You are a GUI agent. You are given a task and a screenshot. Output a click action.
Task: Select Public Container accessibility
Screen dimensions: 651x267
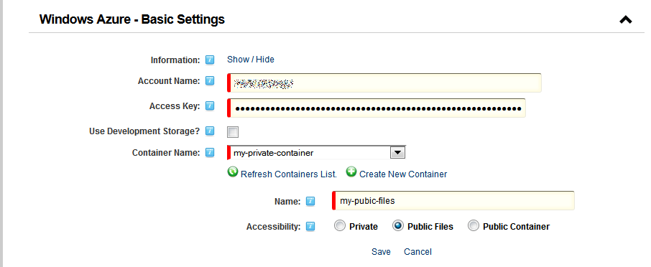click(x=473, y=226)
